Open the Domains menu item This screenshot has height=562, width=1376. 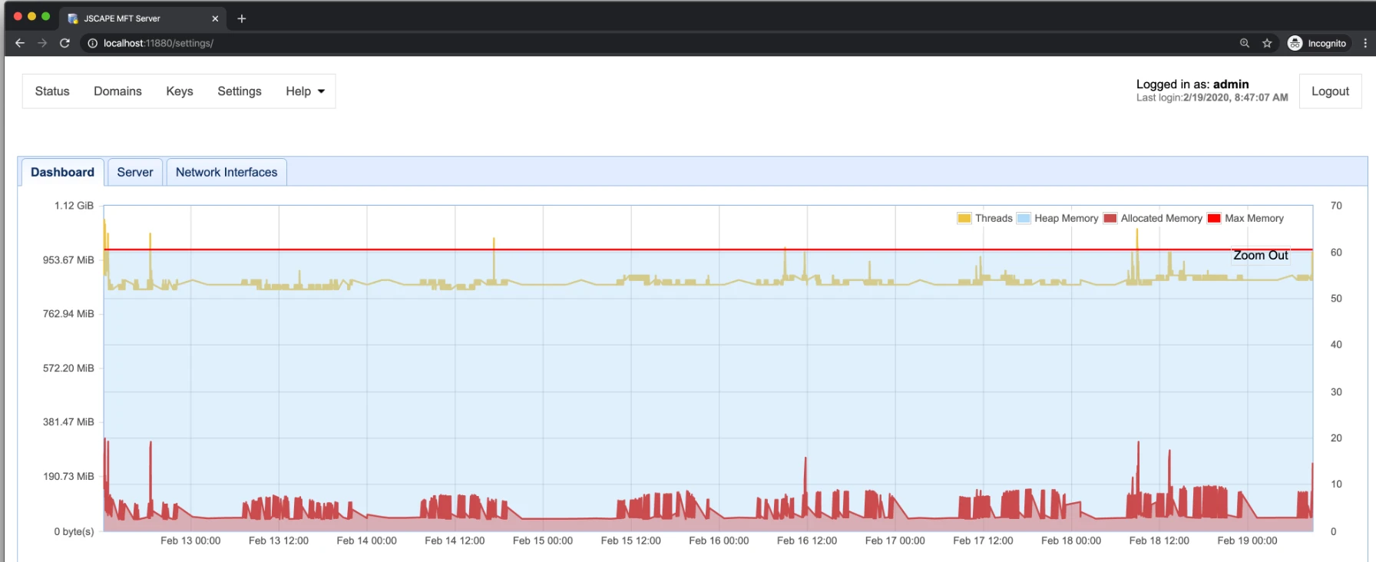[x=117, y=91]
